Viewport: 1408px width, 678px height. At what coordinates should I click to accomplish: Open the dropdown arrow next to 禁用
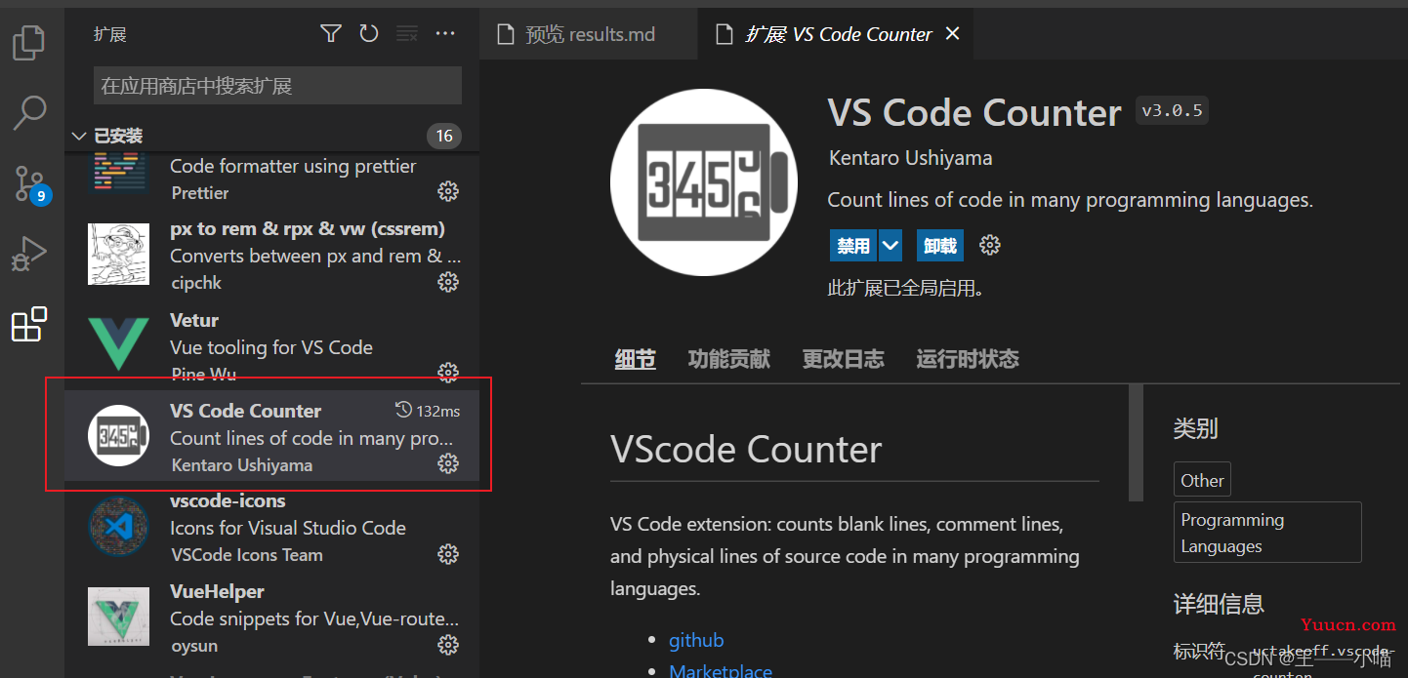[x=890, y=246]
